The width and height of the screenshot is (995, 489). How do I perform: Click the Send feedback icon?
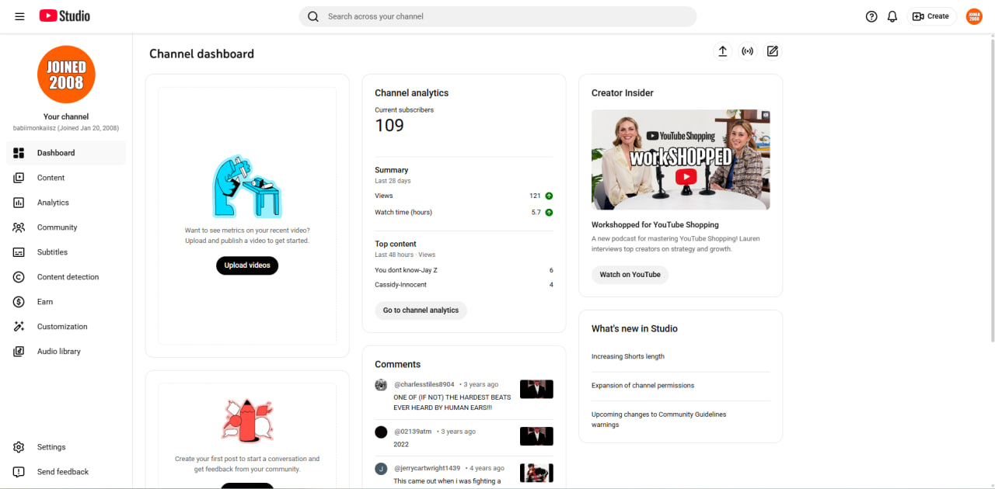click(19, 472)
